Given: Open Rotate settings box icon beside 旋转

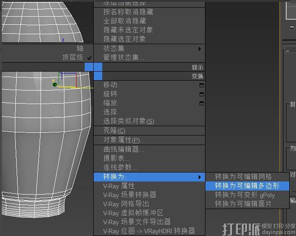Looking at the screenshot, I should (201, 94).
